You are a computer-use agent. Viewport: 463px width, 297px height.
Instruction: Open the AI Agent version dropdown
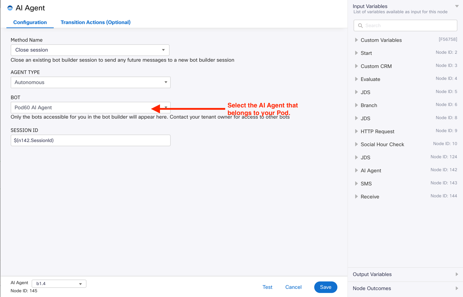59,284
